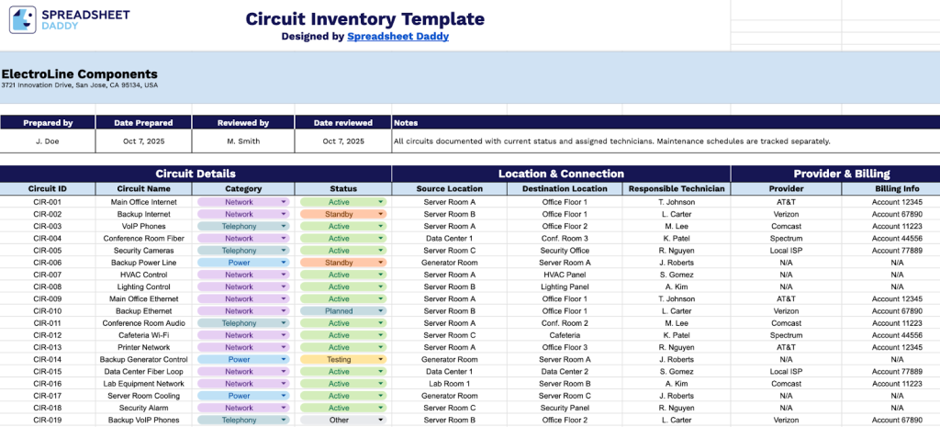Open Category dropdown for CIR-001 Main Office Internet
The width and height of the screenshot is (940, 427).
tap(284, 202)
